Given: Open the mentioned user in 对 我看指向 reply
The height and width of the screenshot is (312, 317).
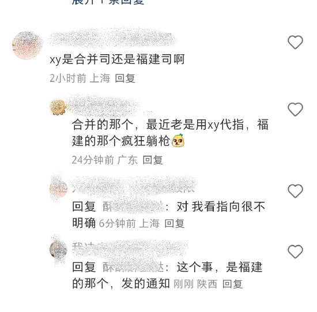Looking at the screenshot, I should [133, 207].
